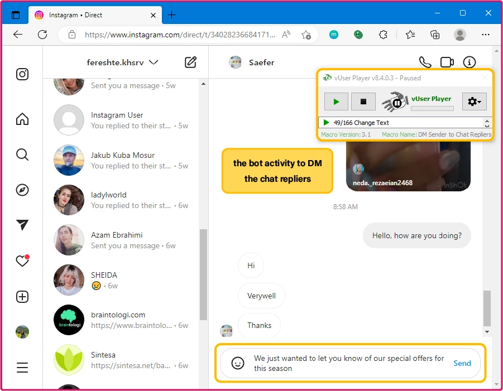Open Instagram Search from sidebar
The image size is (503, 391).
pos(22,155)
